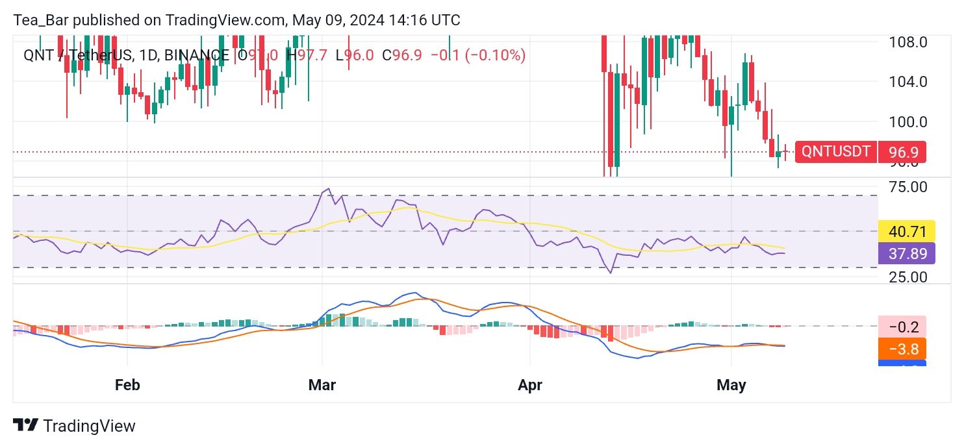Click the May date axis label

(731, 385)
